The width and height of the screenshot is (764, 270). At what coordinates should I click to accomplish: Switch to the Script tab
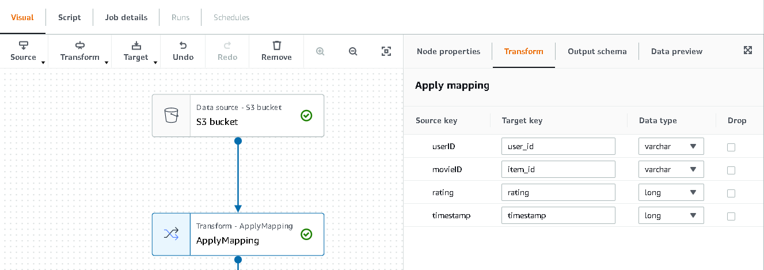coord(70,17)
